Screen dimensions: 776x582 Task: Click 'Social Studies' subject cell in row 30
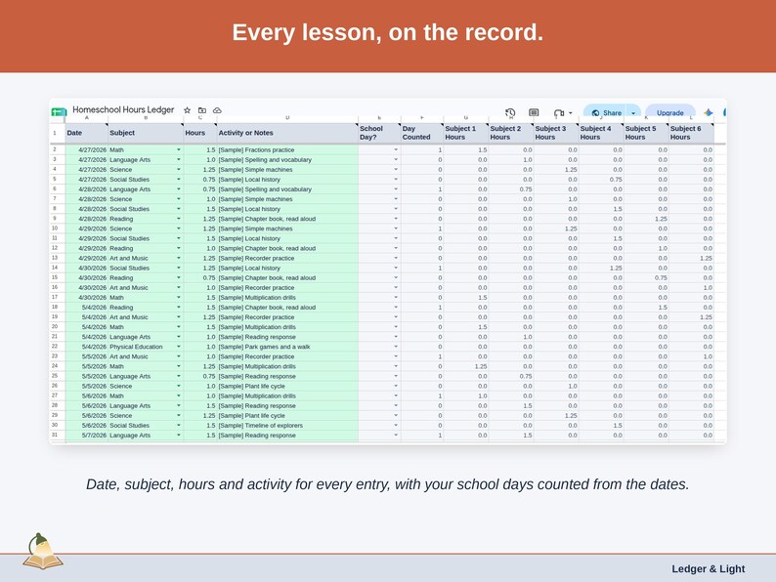[146, 425]
